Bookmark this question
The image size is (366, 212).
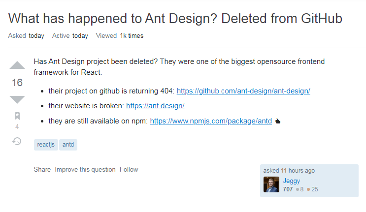pos(17,116)
